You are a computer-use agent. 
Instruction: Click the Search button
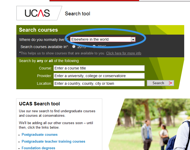point(160,83)
